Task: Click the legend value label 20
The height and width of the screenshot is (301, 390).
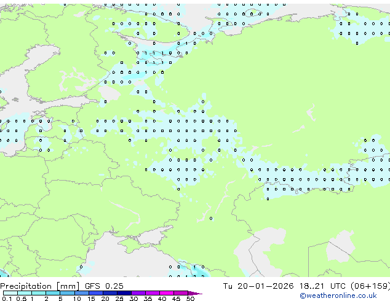Action: pyautogui.click(x=105, y=299)
